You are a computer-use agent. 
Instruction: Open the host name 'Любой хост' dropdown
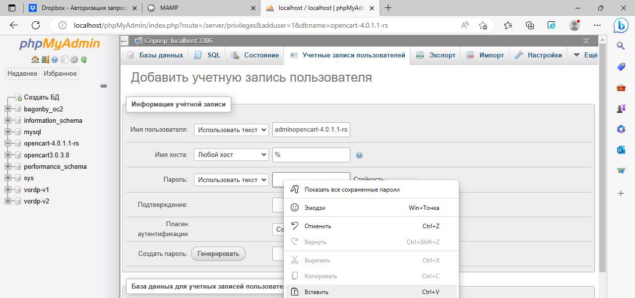pyautogui.click(x=231, y=154)
